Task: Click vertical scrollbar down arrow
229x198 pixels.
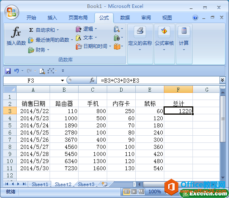Action: 223,177
